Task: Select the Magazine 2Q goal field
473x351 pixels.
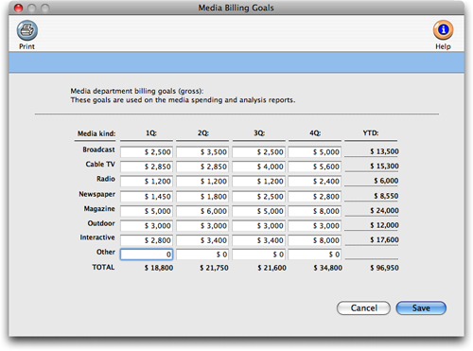Action: coord(202,211)
